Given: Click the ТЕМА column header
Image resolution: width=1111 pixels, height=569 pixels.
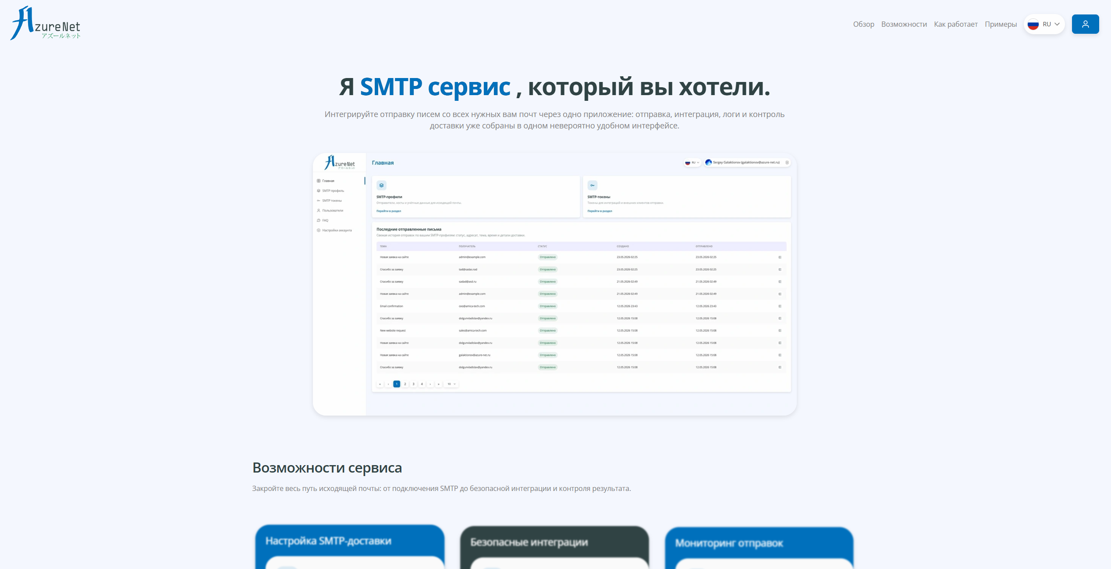Looking at the screenshot, I should coord(383,246).
